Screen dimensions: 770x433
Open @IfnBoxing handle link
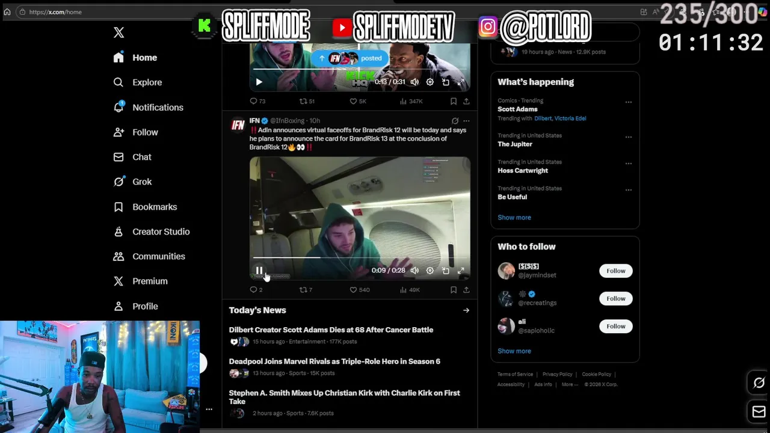[287, 121]
